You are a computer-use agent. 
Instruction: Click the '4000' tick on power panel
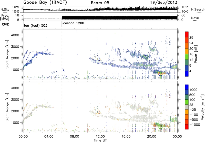click(15, 35)
